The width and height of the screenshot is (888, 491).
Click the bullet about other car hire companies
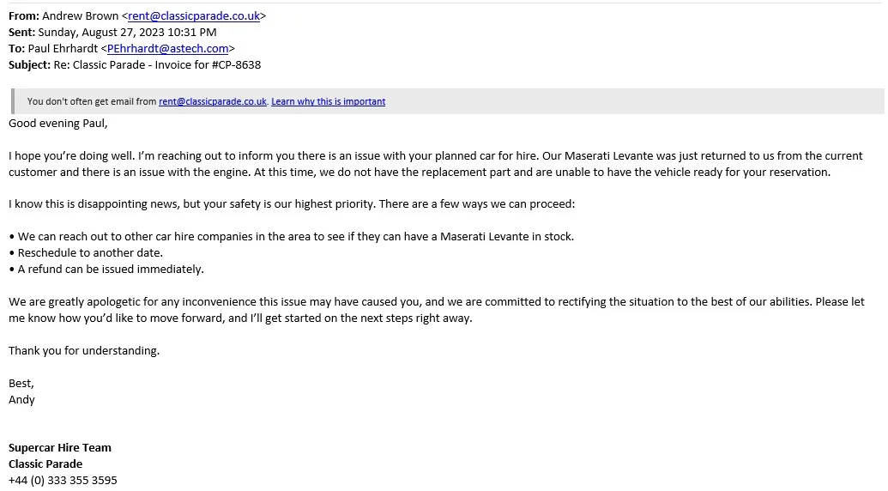click(295, 236)
